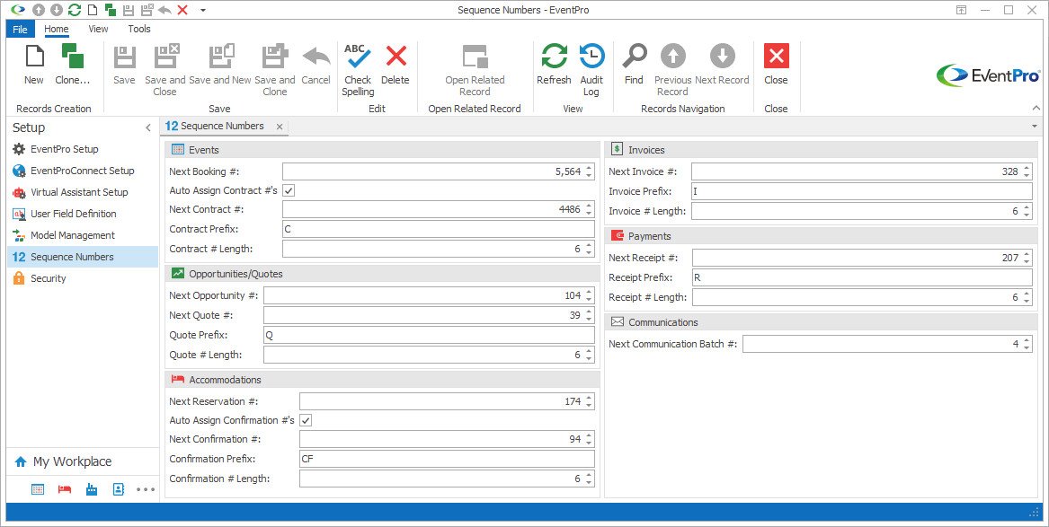
Task: Click the quick access down-arrow next record icon
Action: tap(57, 10)
